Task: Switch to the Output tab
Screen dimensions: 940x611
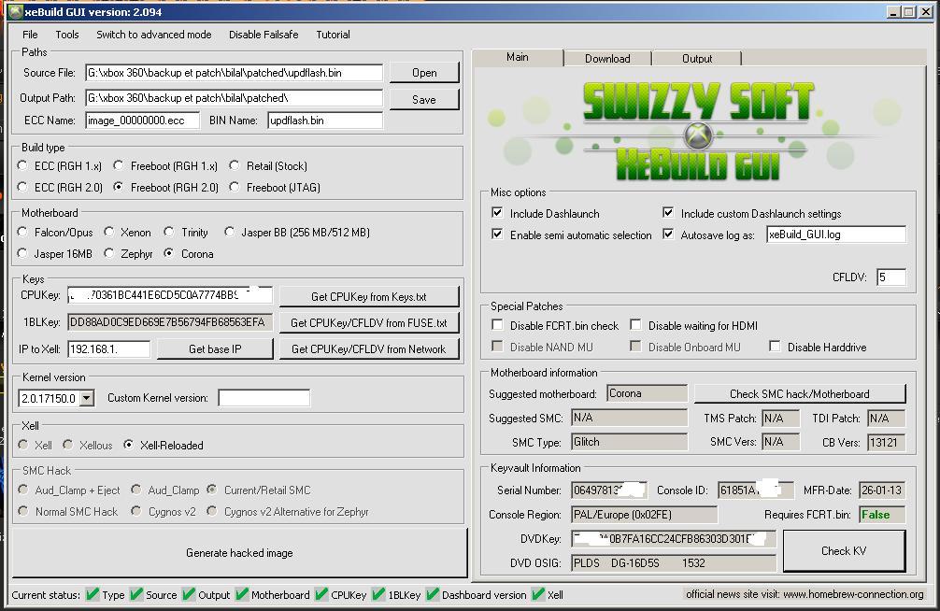Action: tap(697, 58)
